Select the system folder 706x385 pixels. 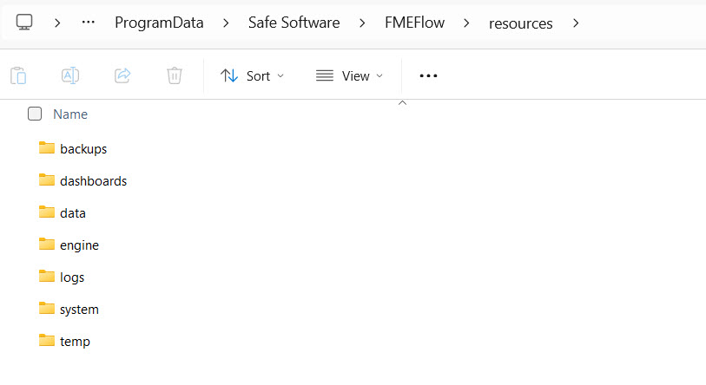[x=79, y=310]
